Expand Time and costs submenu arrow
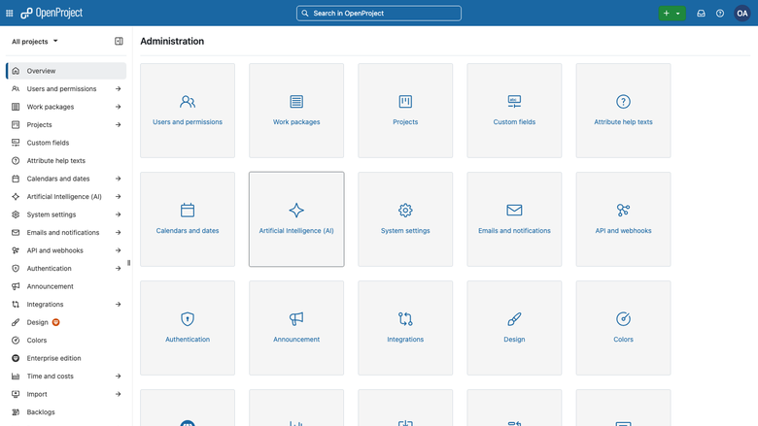The width and height of the screenshot is (758, 426). point(118,376)
